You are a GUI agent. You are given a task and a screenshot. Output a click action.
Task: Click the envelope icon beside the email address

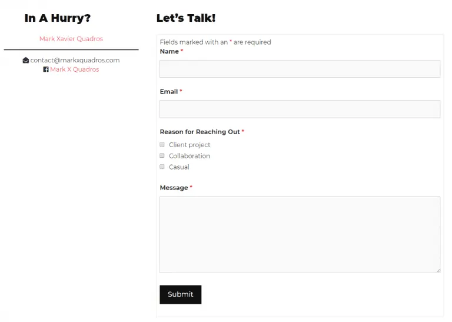(26, 60)
